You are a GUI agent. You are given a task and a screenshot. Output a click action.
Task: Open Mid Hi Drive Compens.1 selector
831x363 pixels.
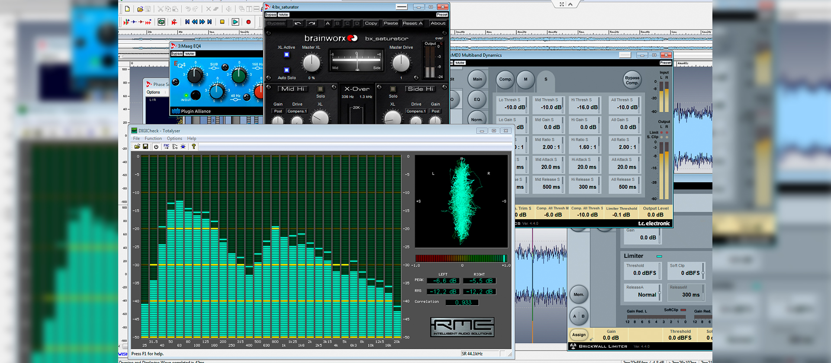[297, 111]
